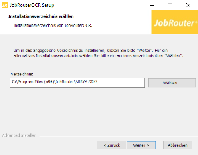Click the disabled maximize window button
The width and height of the screenshot is (198, 155).
pos(170,5)
